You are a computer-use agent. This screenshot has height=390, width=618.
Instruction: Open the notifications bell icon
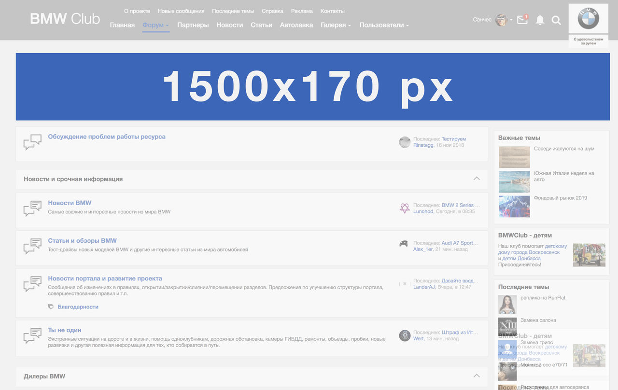(x=540, y=20)
